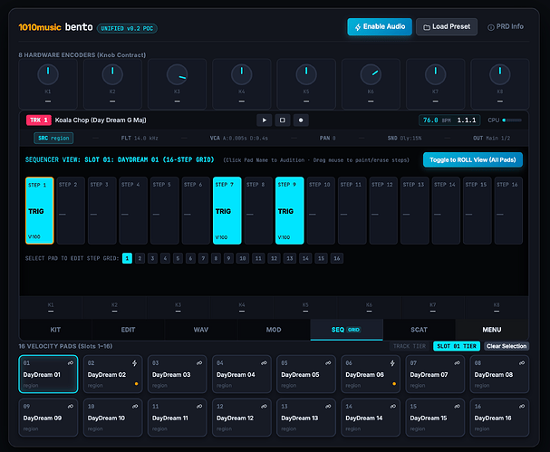Click the lightning icon on DayDream 02 pad
The image size is (550, 452).
tap(135, 363)
